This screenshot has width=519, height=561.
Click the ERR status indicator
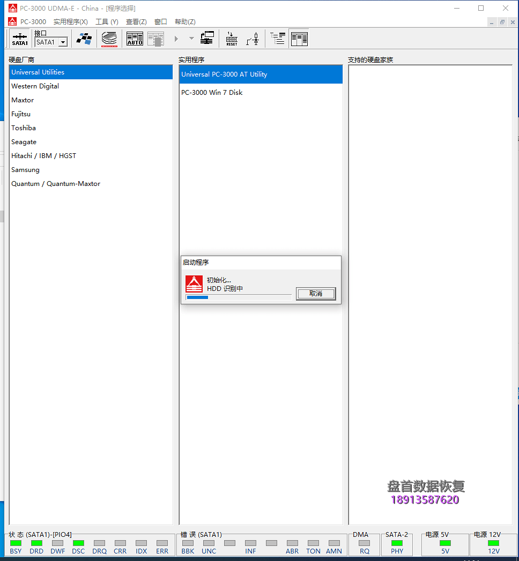click(x=162, y=543)
